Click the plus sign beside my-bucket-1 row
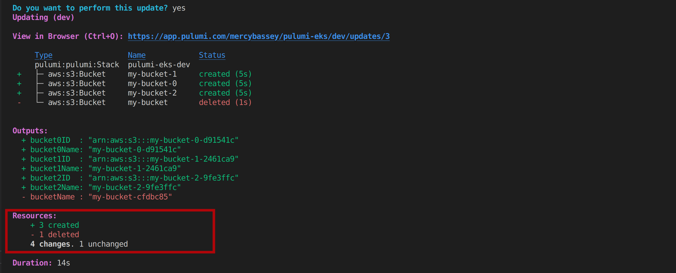The image size is (676, 273). 19,74
